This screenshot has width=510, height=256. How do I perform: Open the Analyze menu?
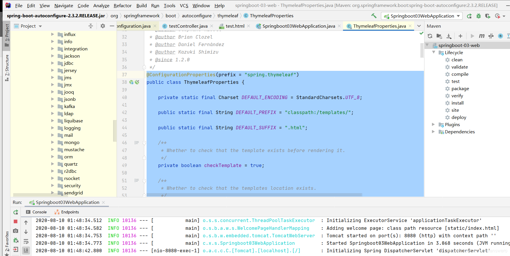pyautogui.click(x=101, y=5)
